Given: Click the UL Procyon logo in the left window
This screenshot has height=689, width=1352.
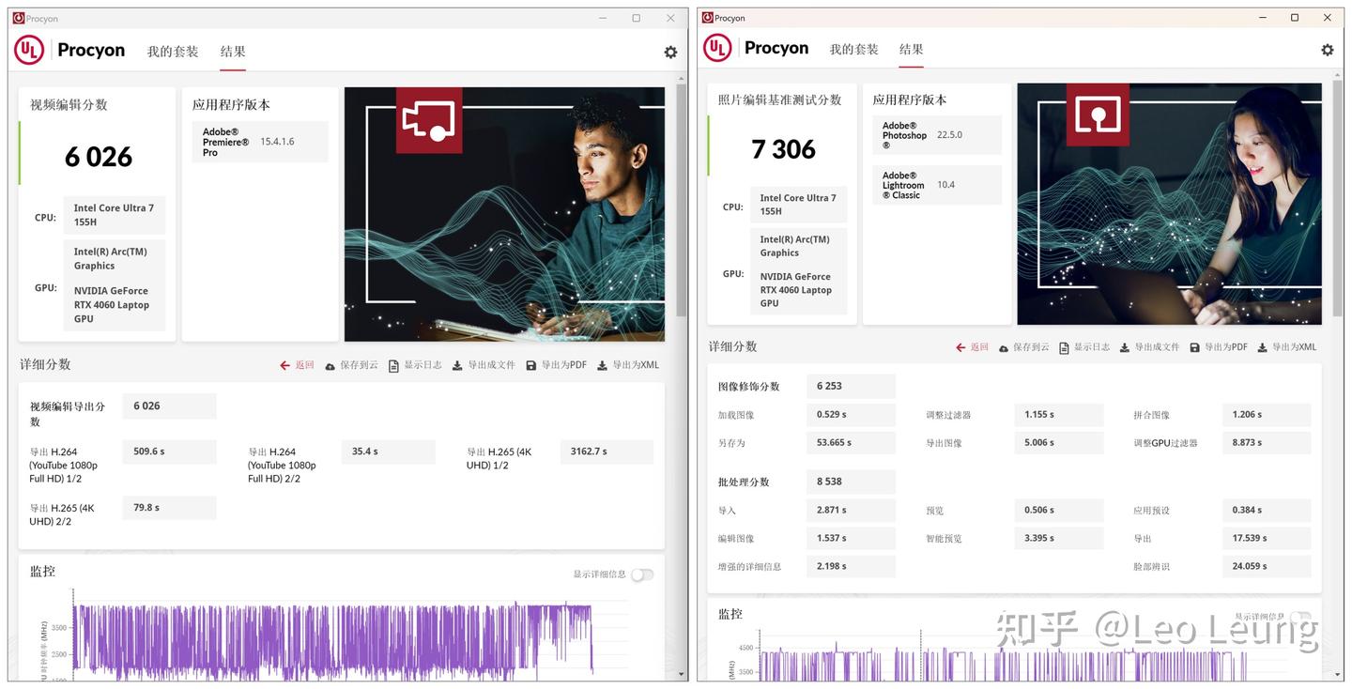Looking at the screenshot, I should coord(28,50).
